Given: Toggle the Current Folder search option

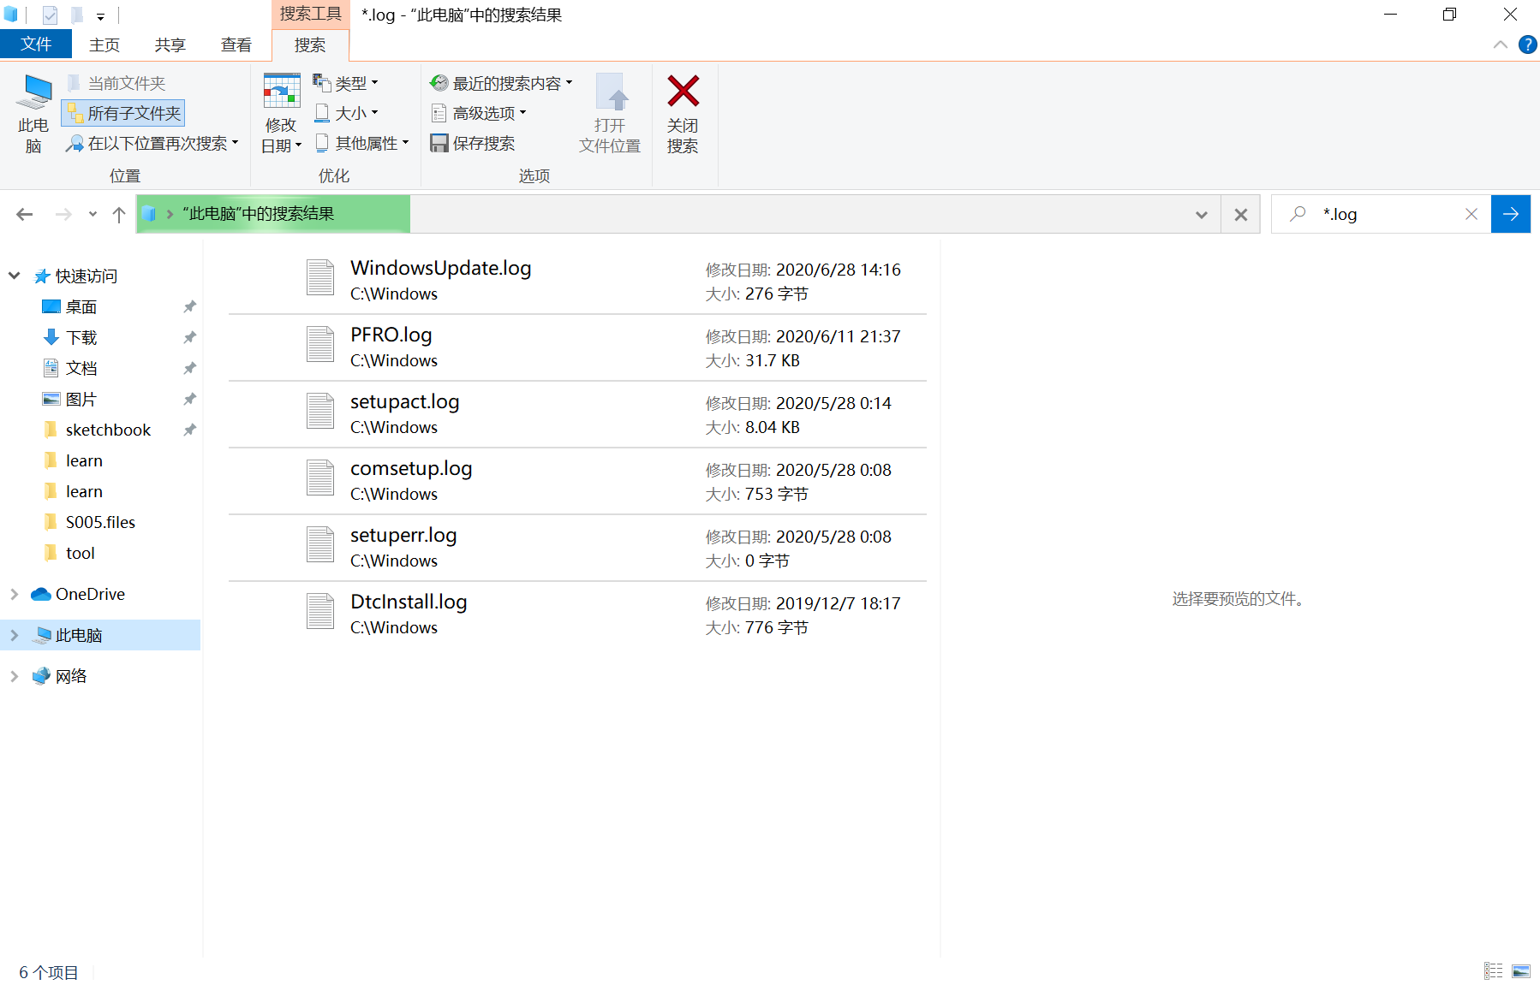Looking at the screenshot, I should (117, 83).
